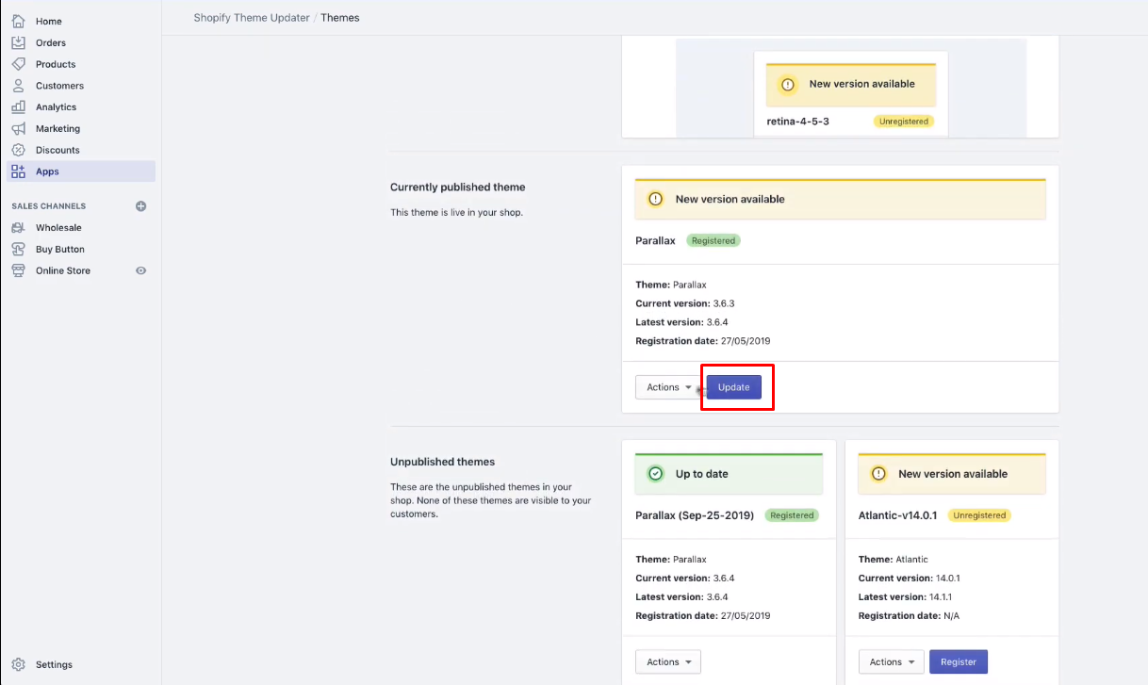Click Home in sidebar

pos(49,21)
